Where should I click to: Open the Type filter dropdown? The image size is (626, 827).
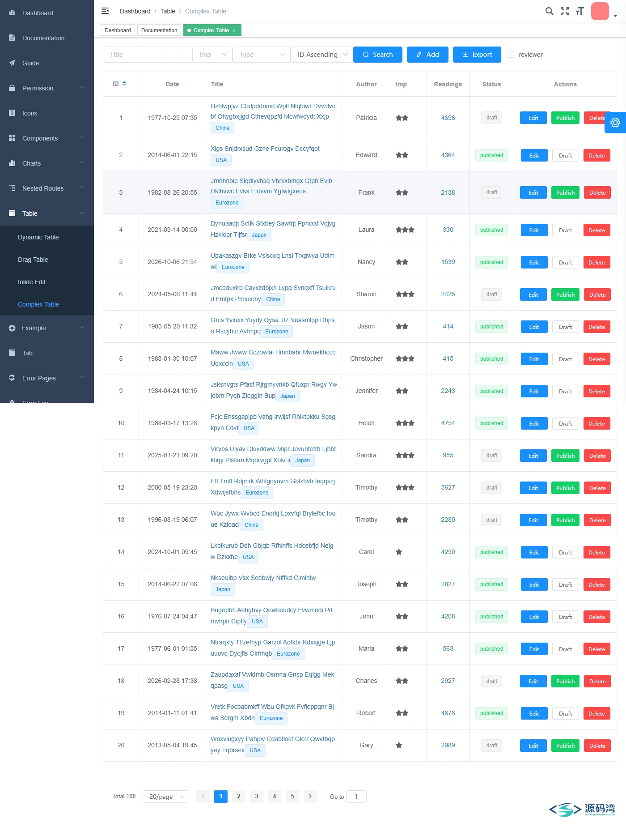pos(262,55)
